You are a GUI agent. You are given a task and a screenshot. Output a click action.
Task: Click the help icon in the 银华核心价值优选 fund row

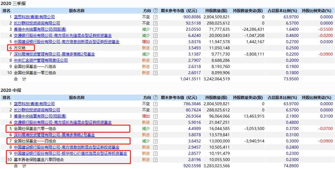(x=155, y=154)
